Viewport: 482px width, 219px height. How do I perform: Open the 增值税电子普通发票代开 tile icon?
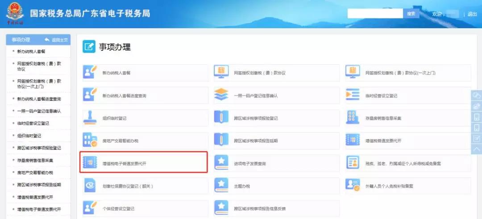90,163
